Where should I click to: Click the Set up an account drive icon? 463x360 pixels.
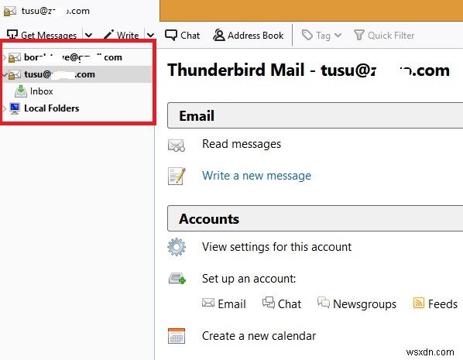(x=177, y=278)
